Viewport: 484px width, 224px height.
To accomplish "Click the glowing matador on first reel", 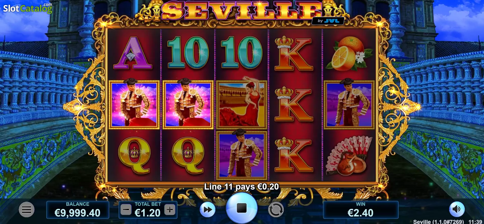I will point(134,104).
